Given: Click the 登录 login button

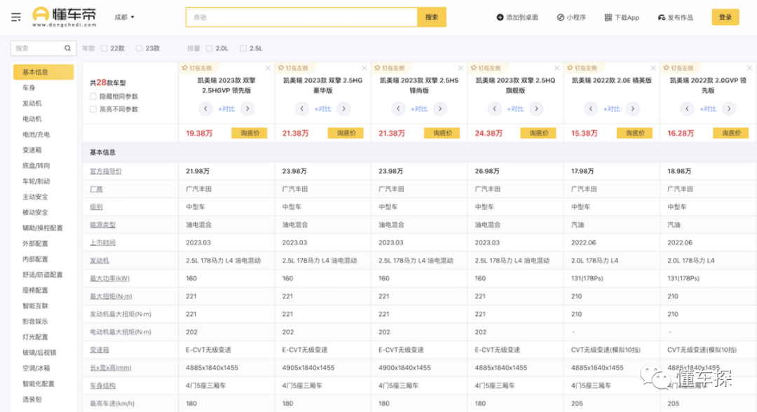Looking at the screenshot, I should (725, 18).
